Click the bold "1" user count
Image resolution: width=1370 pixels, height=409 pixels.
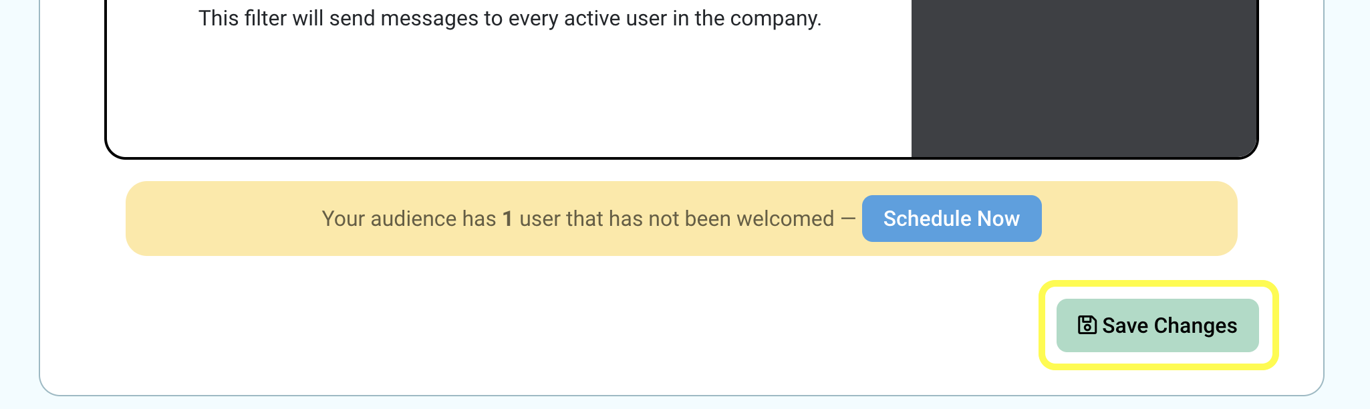click(507, 219)
